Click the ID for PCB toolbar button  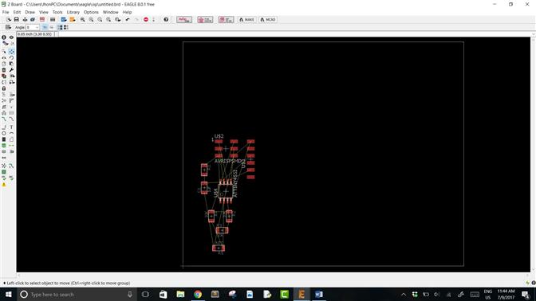(226, 19)
